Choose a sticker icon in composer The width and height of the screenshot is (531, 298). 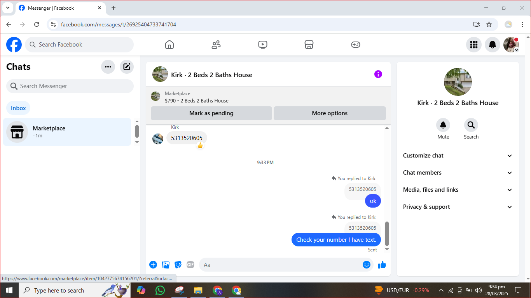tap(178, 265)
